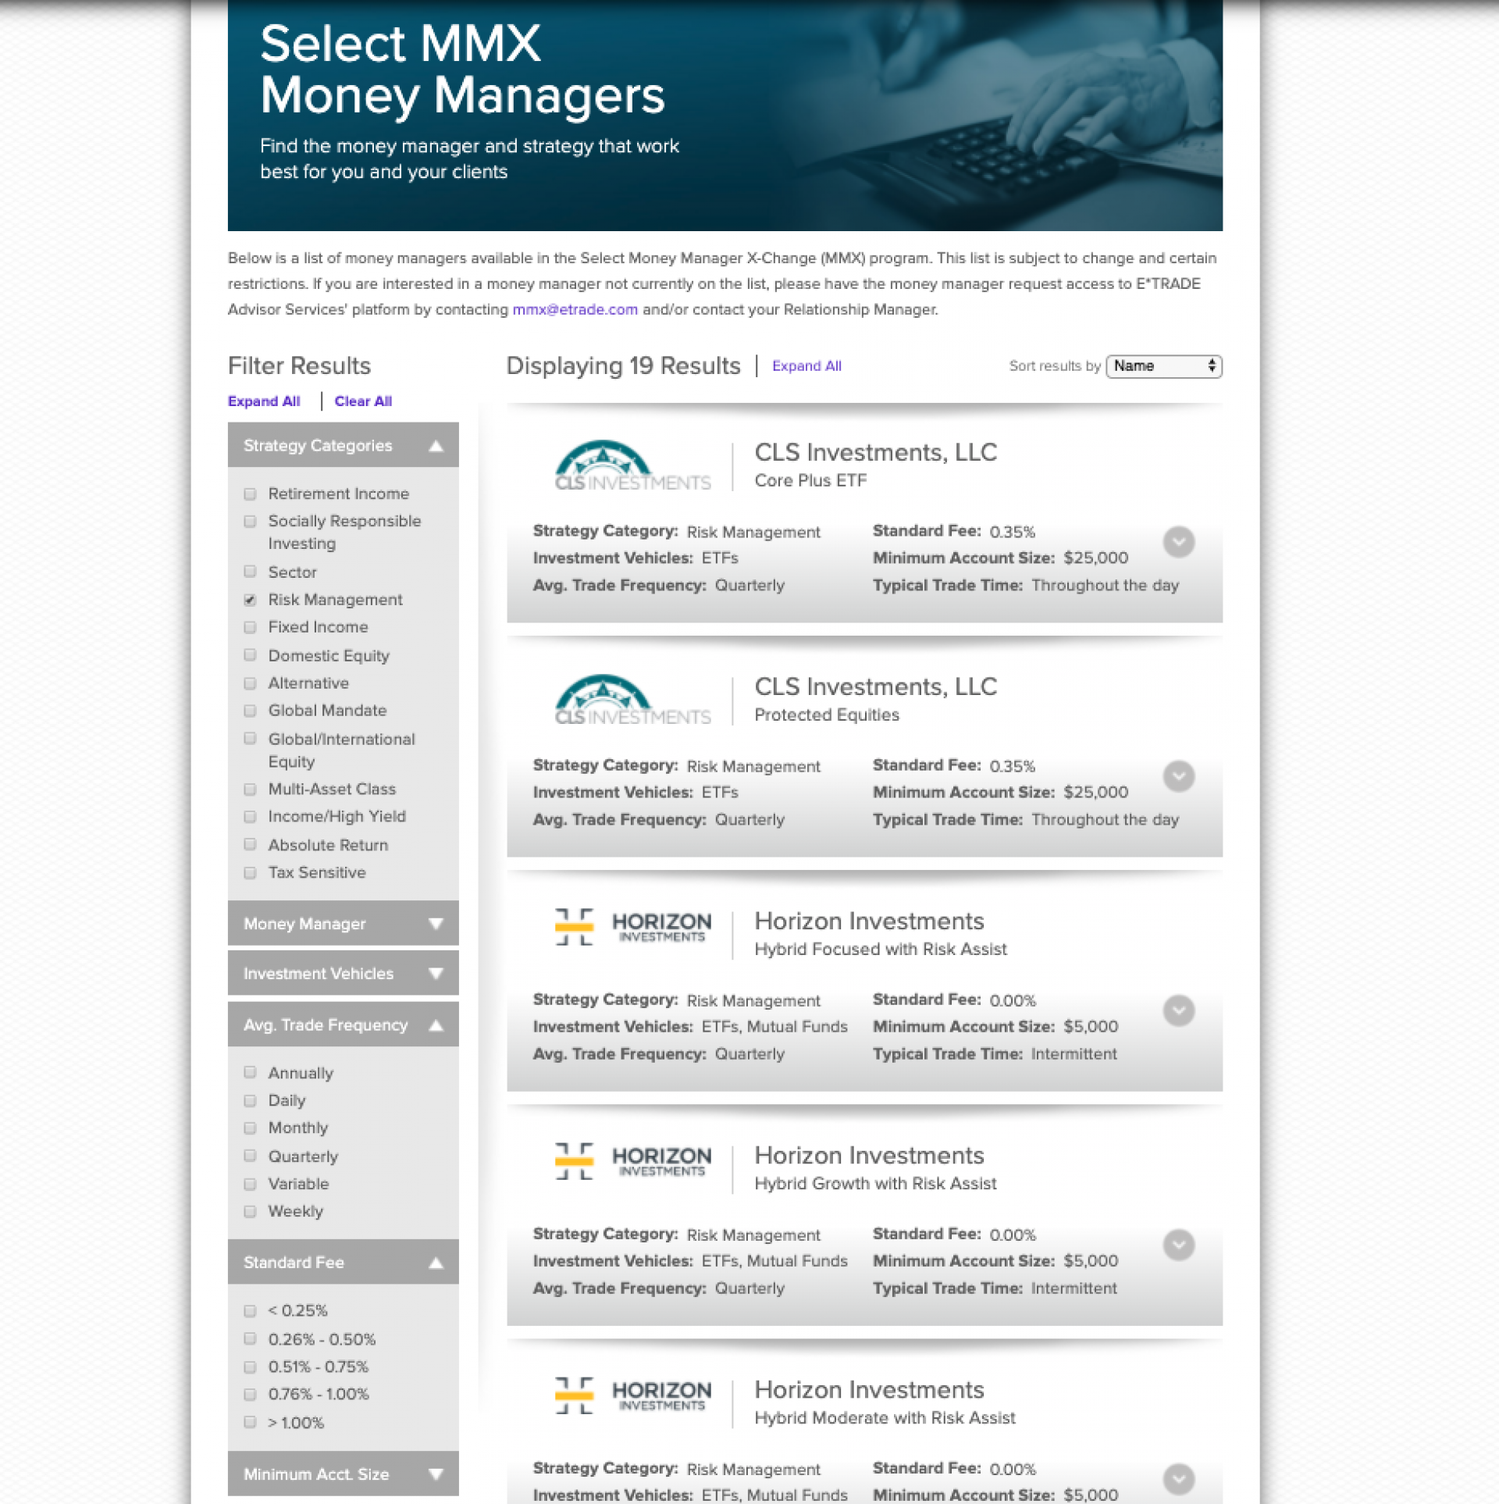This screenshot has width=1499, height=1504.
Task: Collapse Standard Fee filter arrow
Action: (x=436, y=1263)
